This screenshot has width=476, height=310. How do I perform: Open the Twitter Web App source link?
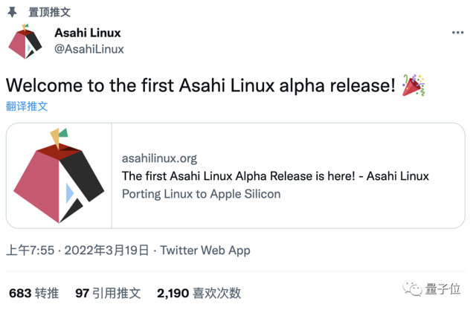coord(205,251)
